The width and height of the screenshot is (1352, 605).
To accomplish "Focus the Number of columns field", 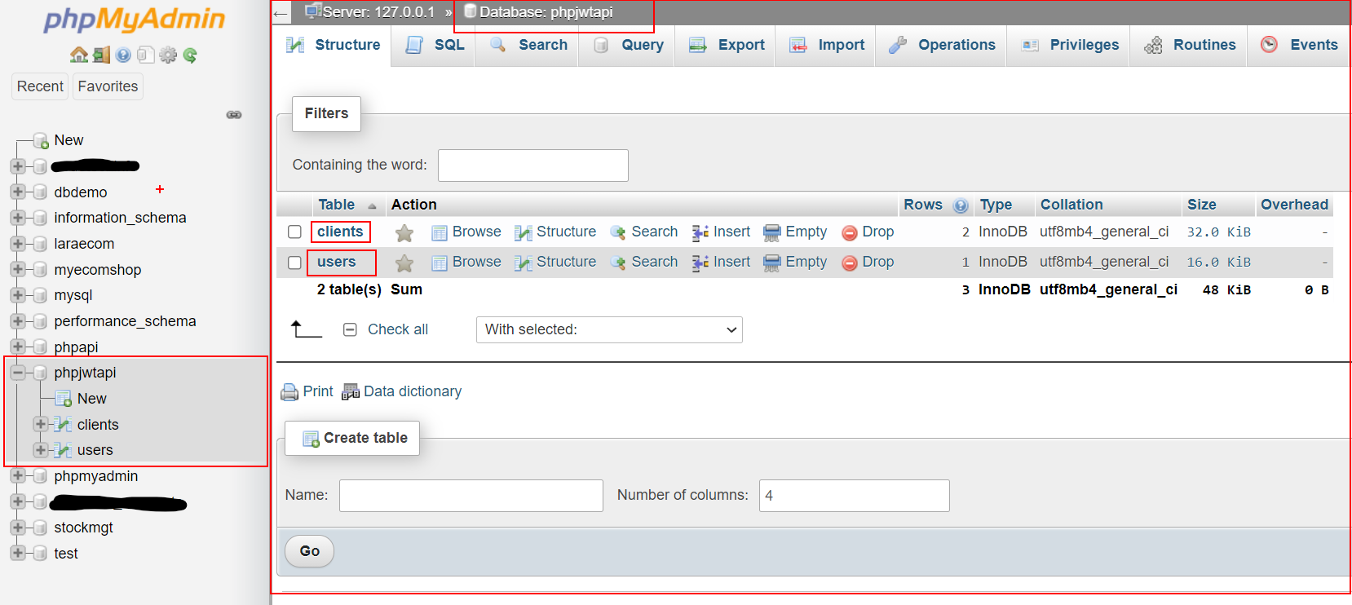I will pyautogui.click(x=855, y=496).
